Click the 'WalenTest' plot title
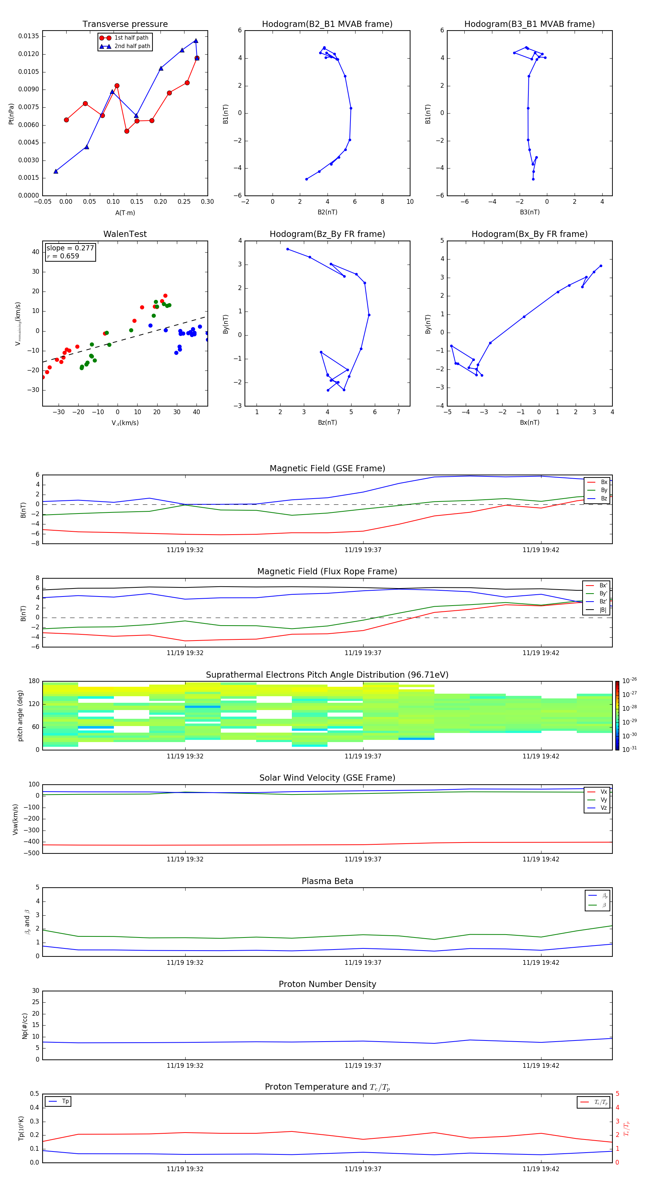The width and height of the screenshot is (655, 1201). (x=125, y=234)
